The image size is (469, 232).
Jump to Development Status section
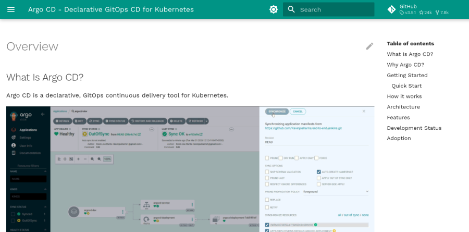[x=414, y=128]
